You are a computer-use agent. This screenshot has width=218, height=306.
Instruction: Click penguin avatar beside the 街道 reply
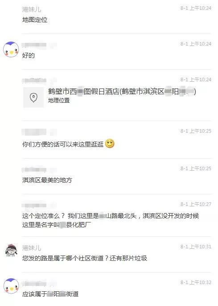11,286
